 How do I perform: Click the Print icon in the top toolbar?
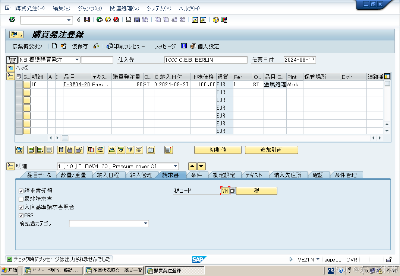129,20
